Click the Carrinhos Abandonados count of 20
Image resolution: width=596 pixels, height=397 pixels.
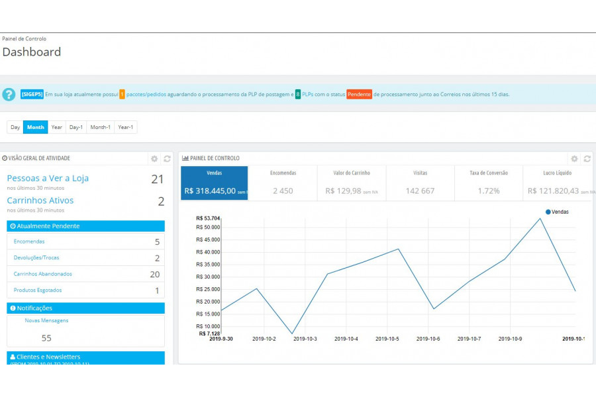point(155,275)
